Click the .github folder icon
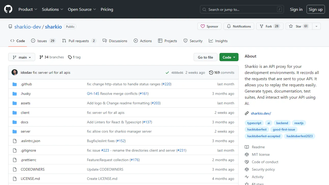The height and width of the screenshot is (185, 329). coord(15,84)
